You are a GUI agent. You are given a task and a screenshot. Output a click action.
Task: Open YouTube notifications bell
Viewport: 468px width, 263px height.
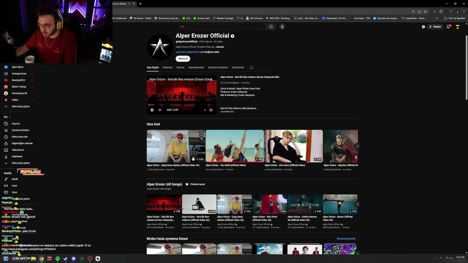(449, 27)
